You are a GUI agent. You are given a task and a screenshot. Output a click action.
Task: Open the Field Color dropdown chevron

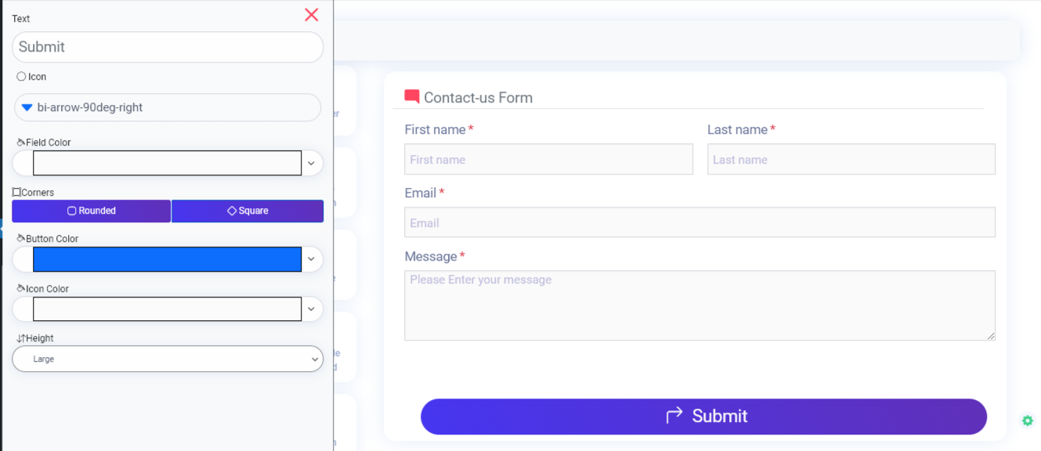coord(311,163)
